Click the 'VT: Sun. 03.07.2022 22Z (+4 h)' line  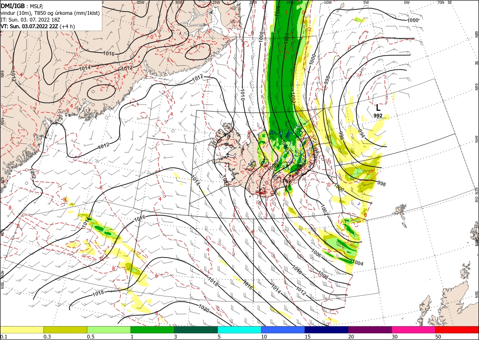37,26
